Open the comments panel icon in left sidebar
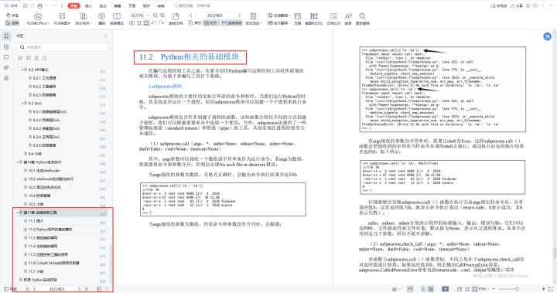Viewport: 557px width, 293px height. (x=6, y=57)
